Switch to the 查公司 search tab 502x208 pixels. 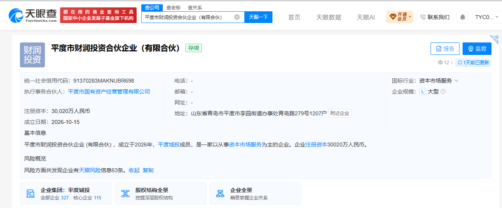pyautogui.click(x=152, y=8)
